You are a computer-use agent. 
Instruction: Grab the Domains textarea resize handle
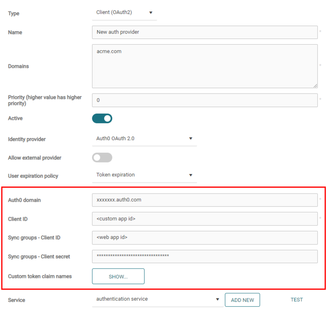pyautogui.click(x=315, y=86)
